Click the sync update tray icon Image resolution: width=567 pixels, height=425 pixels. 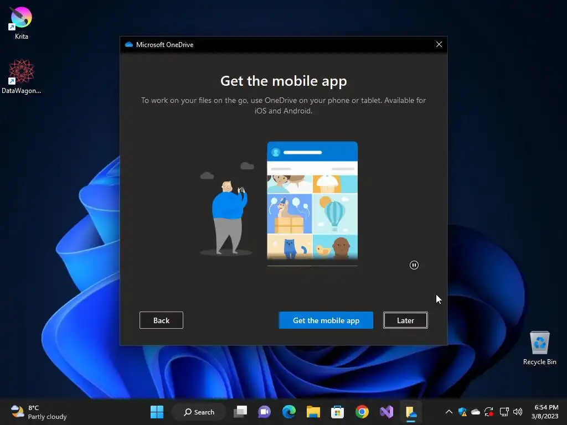(x=489, y=412)
